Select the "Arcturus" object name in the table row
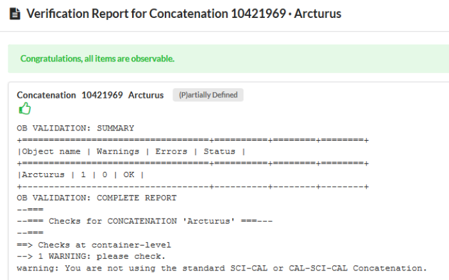The height and width of the screenshot is (280, 449). (x=43, y=175)
